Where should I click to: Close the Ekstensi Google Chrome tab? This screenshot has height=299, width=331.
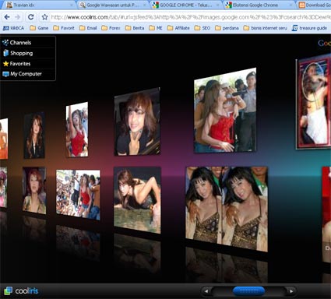coord(291,5)
